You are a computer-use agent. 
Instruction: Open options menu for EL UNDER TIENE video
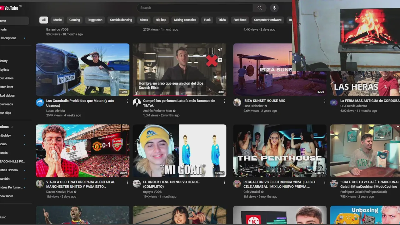pos(224,182)
